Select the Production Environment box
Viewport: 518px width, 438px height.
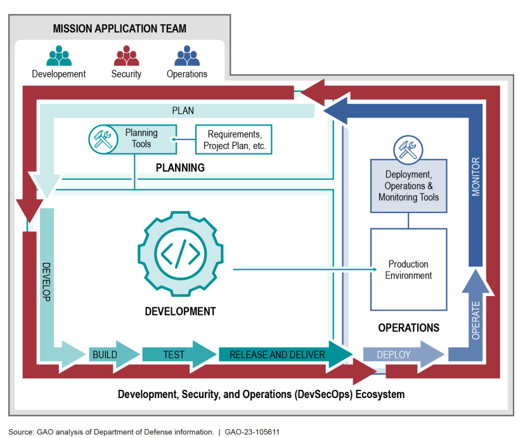(x=409, y=269)
